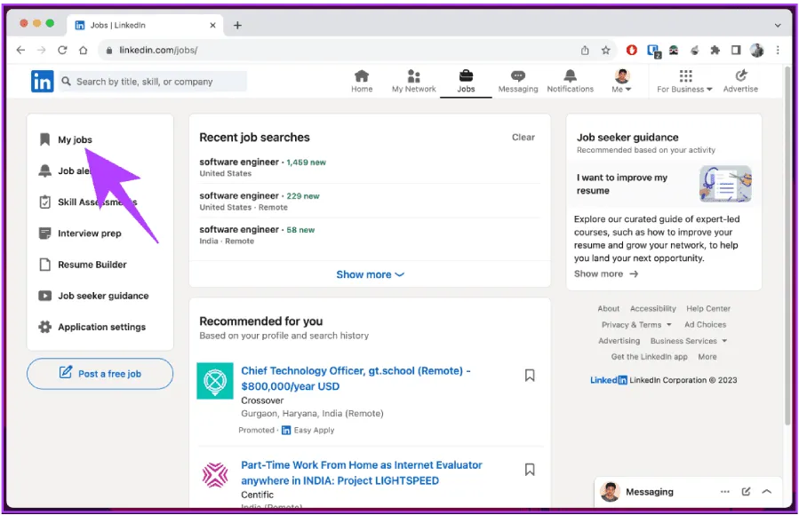Save the Chief Technology Officer job

[x=530, y=376]
